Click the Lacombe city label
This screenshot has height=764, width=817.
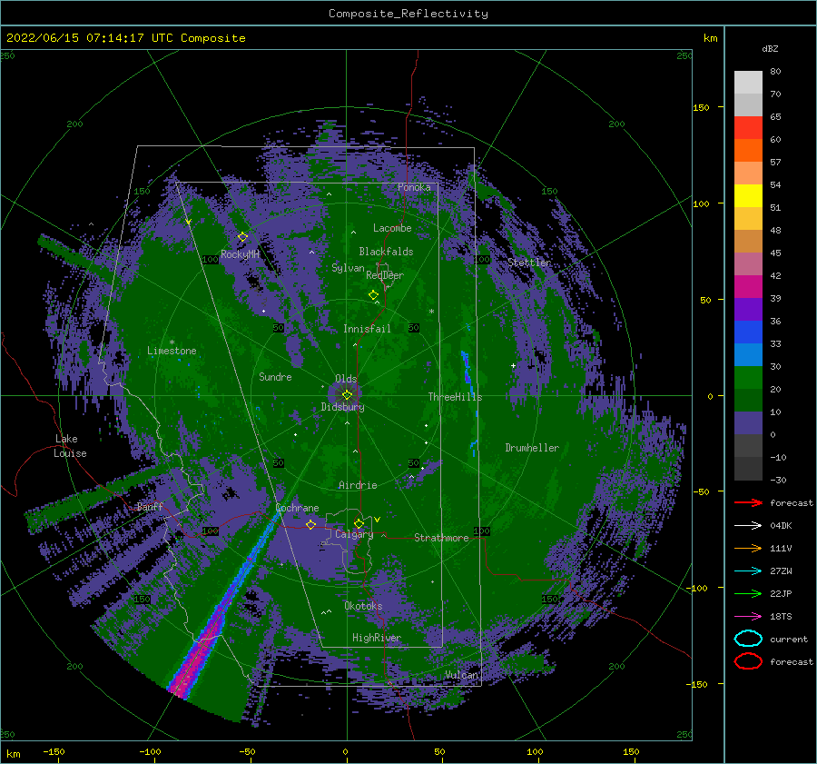(392, 228)
